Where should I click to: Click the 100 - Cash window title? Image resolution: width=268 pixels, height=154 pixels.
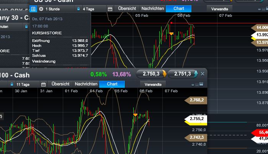(x=15, y=75)
